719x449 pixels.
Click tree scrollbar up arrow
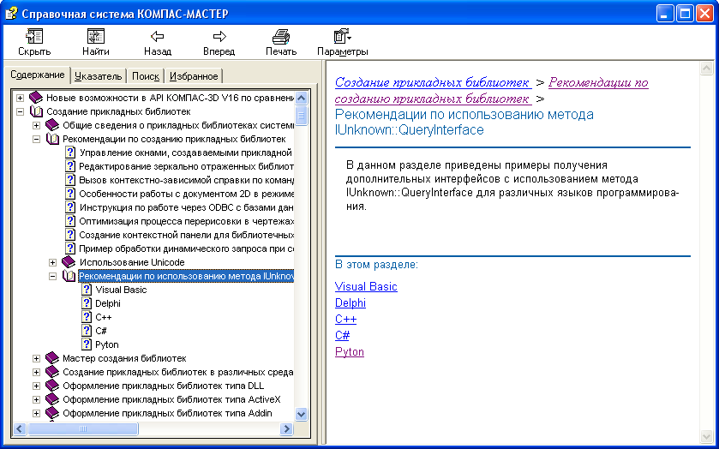[302, 98]
